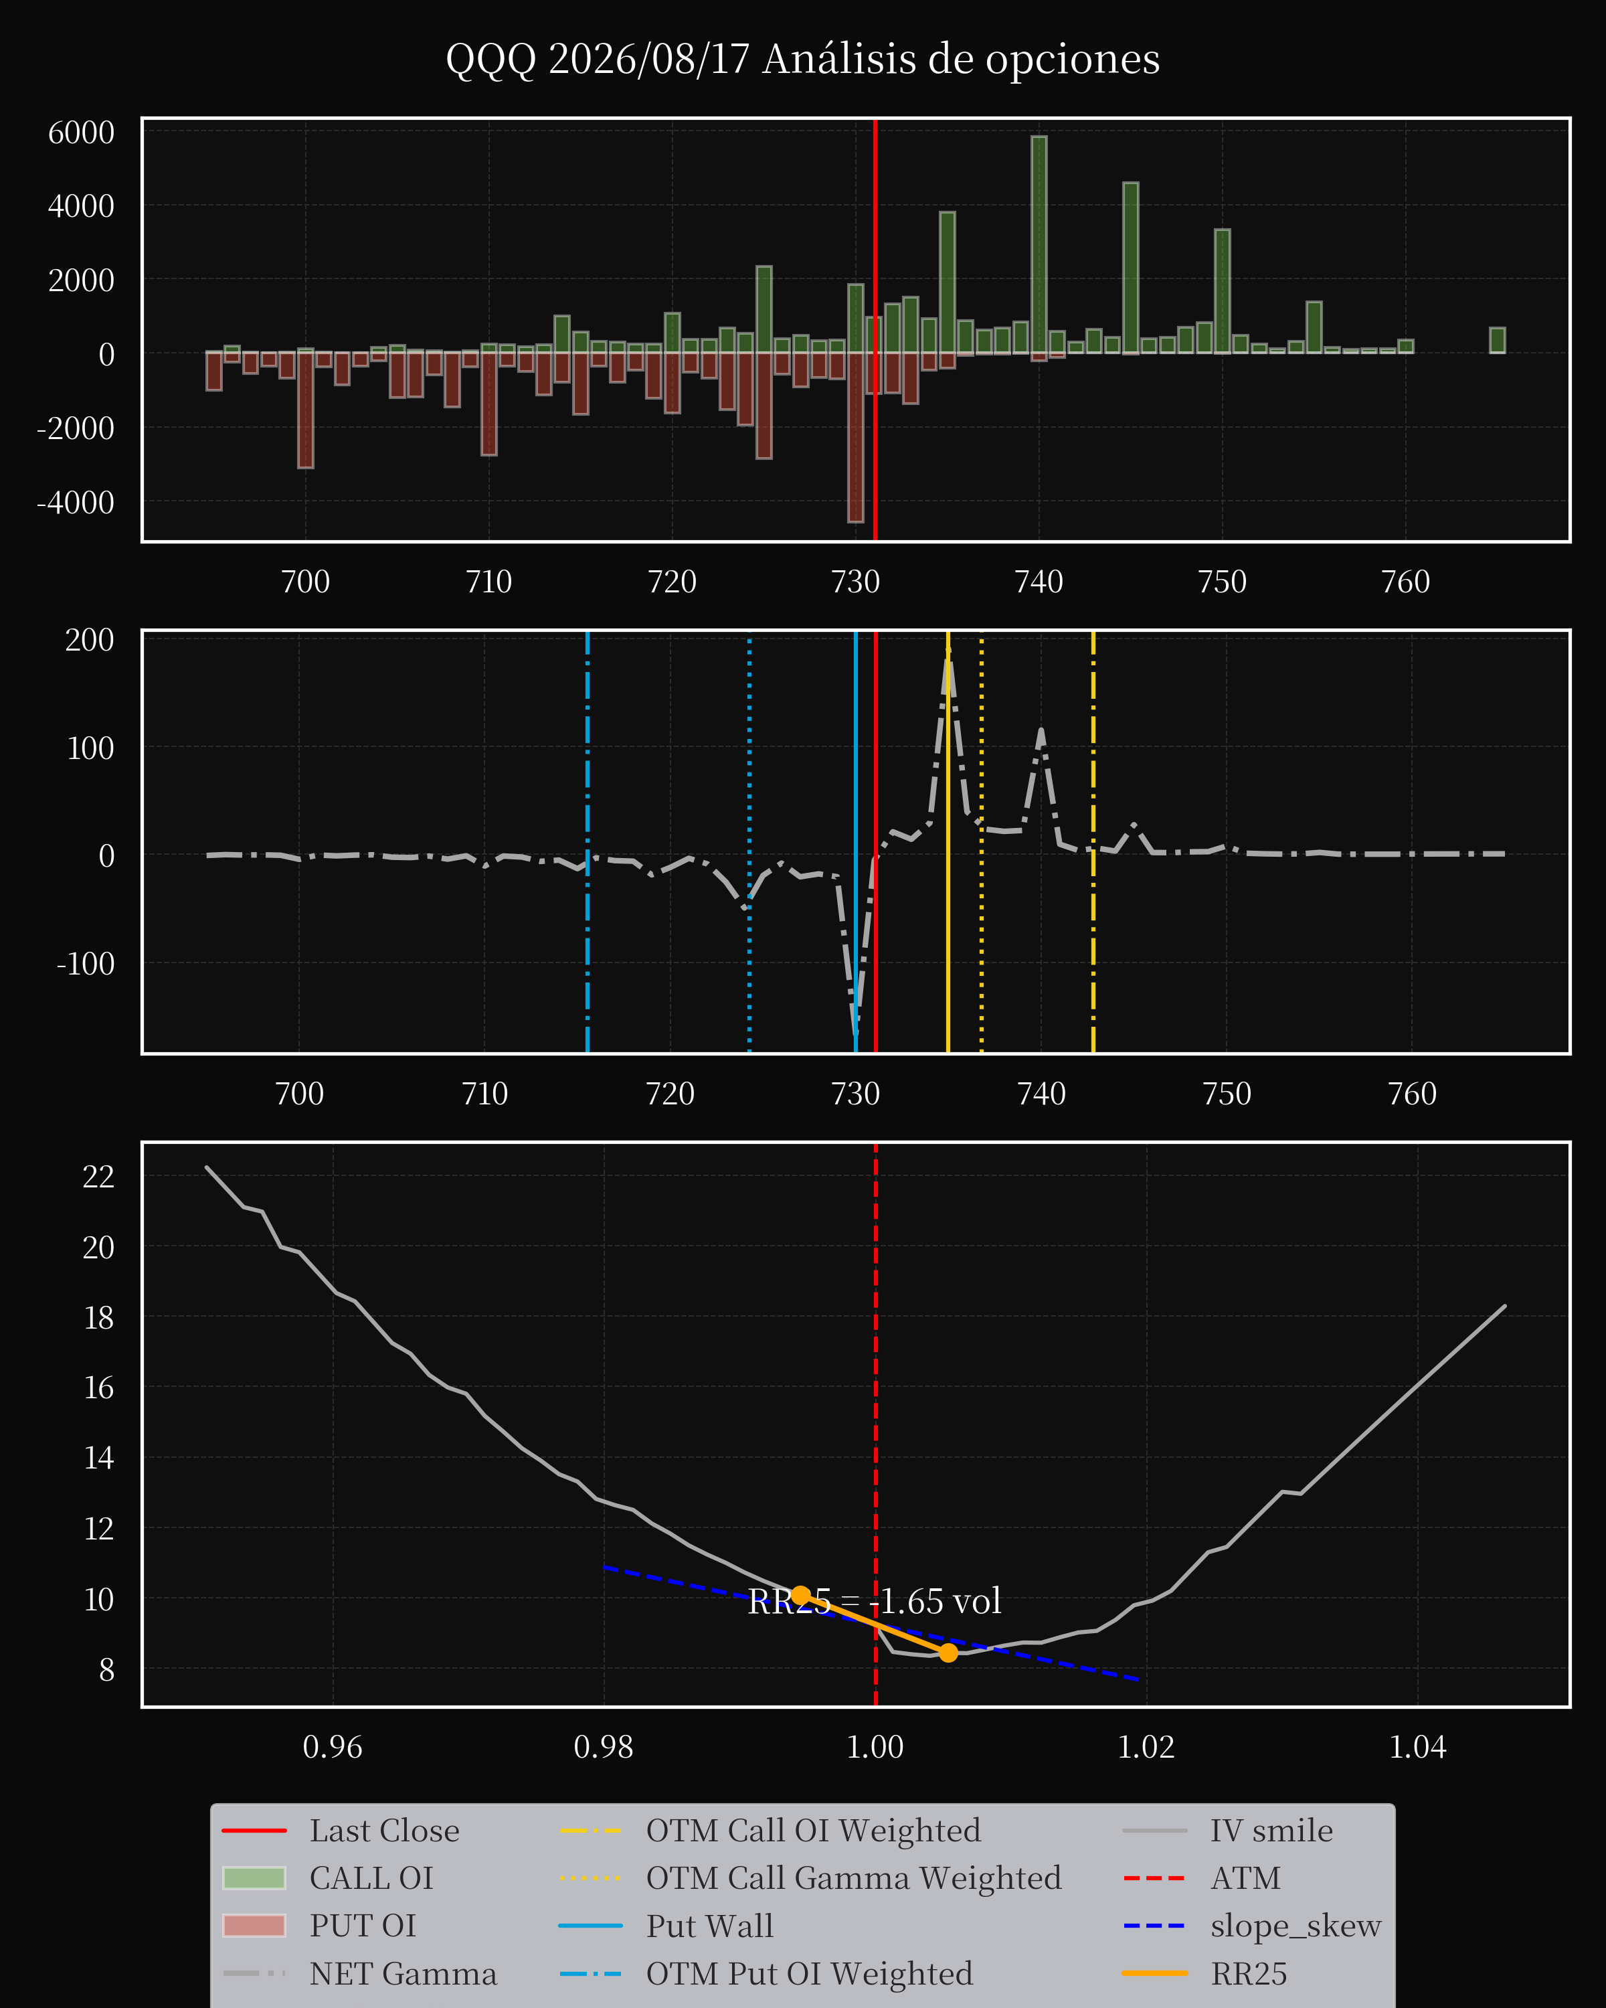Image resolution: width=1606 pixels, height=2008 pixels.
Task: Click the green CALL OI legend swatch
Action: [254, 1879]
